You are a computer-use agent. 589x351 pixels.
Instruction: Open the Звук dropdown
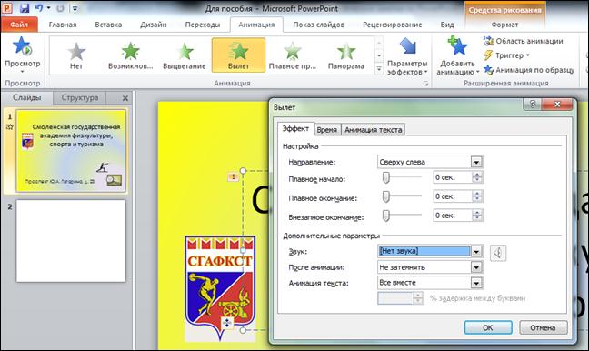[x=476, y=251]
